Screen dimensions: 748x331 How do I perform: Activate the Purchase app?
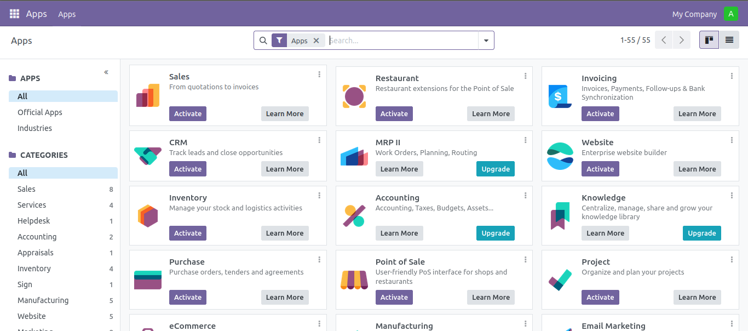(188, 297)
